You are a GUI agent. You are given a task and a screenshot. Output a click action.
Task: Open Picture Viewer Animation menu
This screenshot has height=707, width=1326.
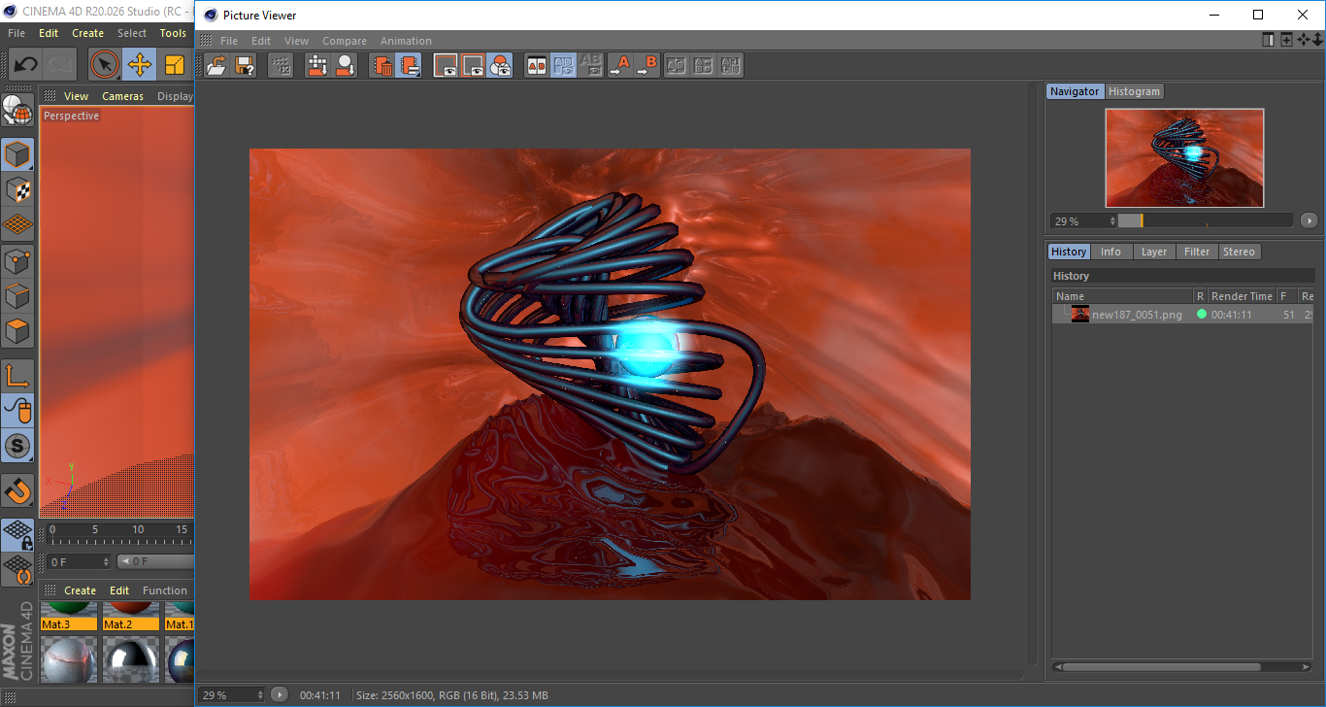click(x=406, y=41)
